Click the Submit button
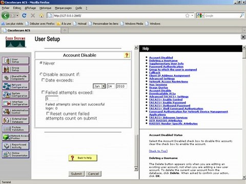The height and width of the screenshot is (184, 246). point(76,174)
